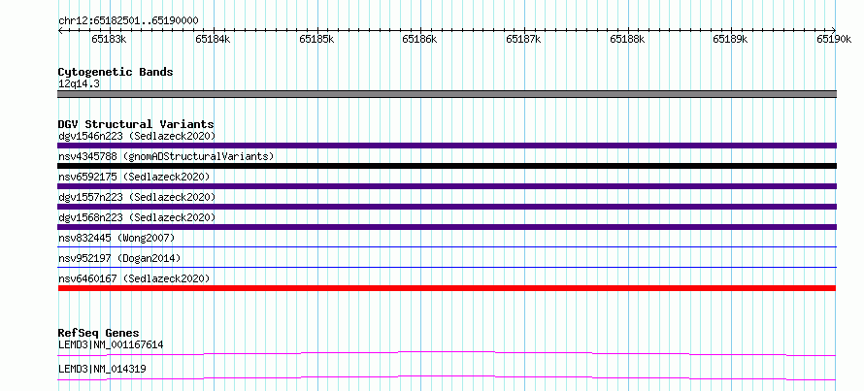Click the purple bar for dgv1557n223

[447, 207]
